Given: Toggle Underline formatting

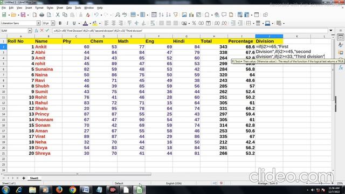Looking at the screenshot, I should tap(74, 23).
